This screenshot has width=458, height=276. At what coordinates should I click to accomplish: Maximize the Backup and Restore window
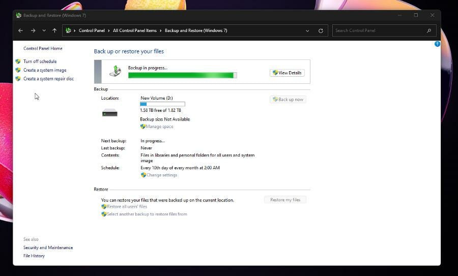(x=416, y=15)
